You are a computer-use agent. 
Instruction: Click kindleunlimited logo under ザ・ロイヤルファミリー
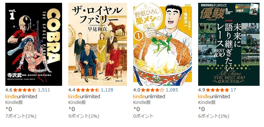84,96
